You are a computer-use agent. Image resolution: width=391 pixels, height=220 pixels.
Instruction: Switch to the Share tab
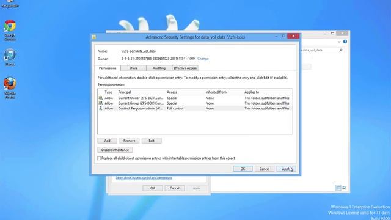click(133, 68)
